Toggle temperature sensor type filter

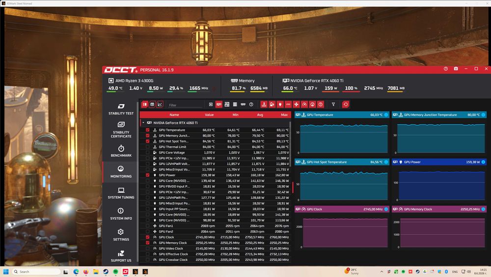point(264,104)
